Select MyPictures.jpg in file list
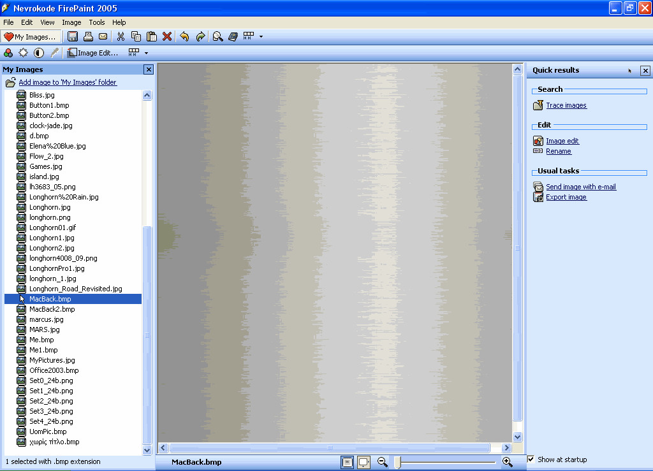The height and width of the screenshot is (471, 653). pos(52,360)
